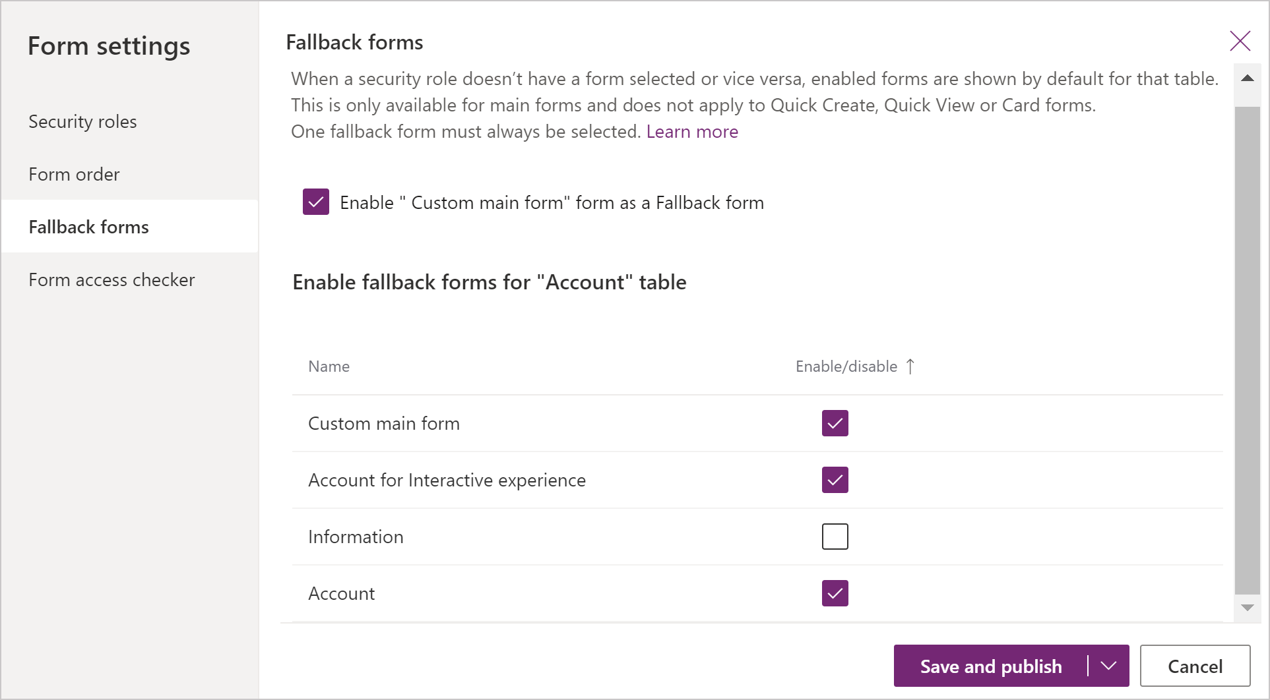This screenshot has height=700, width=1270.
Task: Open Form access checker
Action: (x=111, y=279)
